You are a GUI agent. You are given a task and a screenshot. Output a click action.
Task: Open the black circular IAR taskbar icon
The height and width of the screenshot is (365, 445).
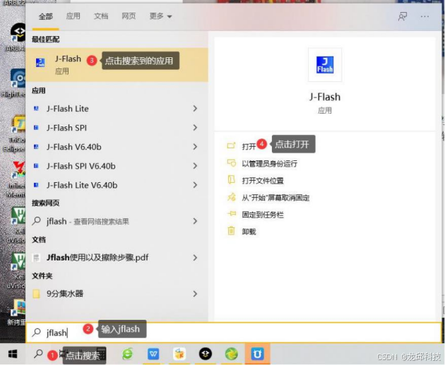click(x=205, y=354)
